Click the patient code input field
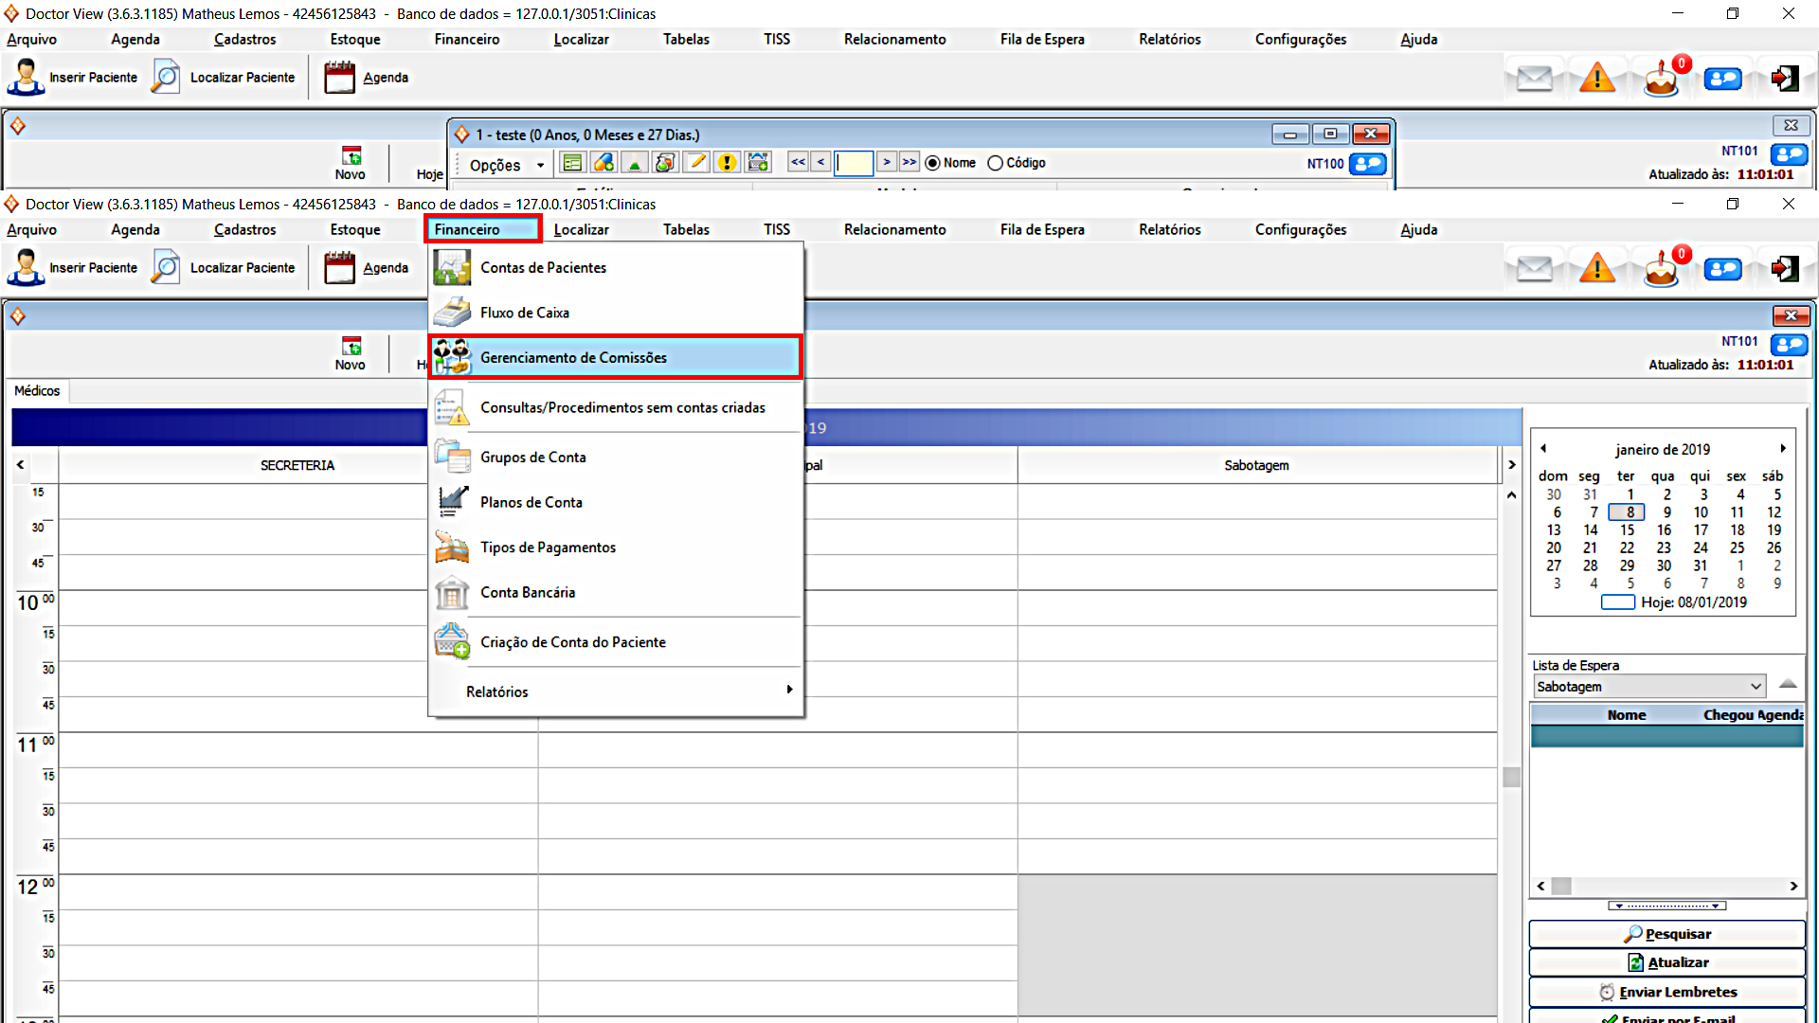 click(x=854, y=163)
